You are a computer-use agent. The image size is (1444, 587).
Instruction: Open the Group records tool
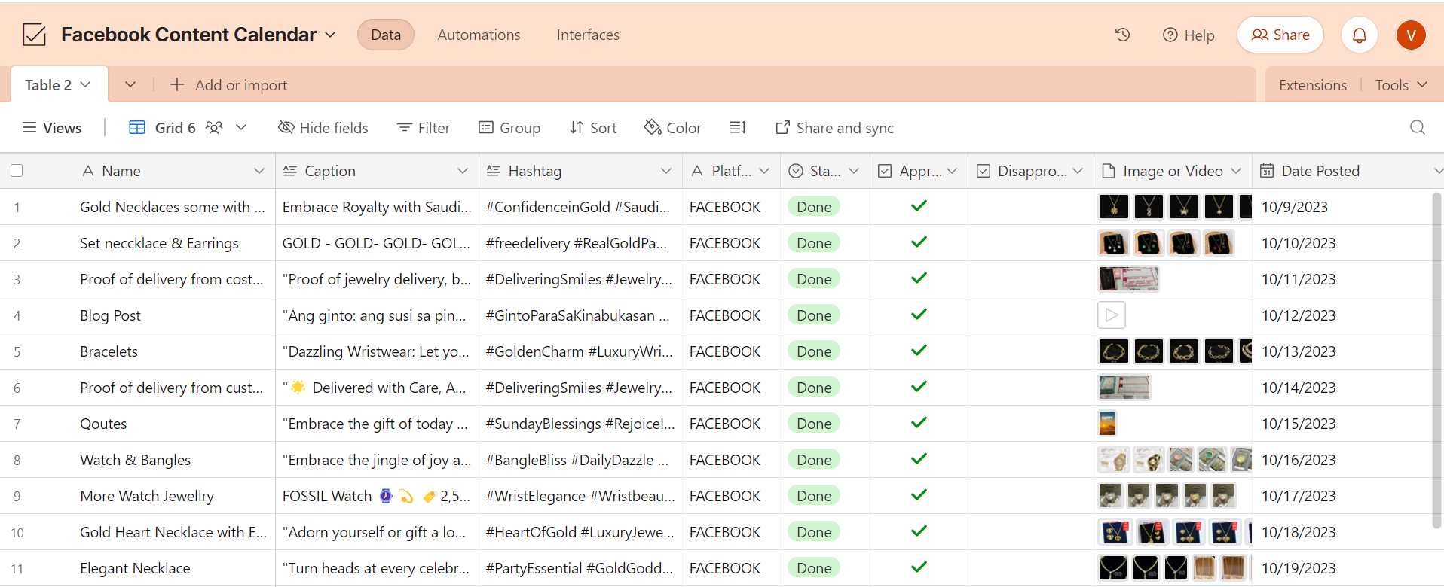(509, 128)
